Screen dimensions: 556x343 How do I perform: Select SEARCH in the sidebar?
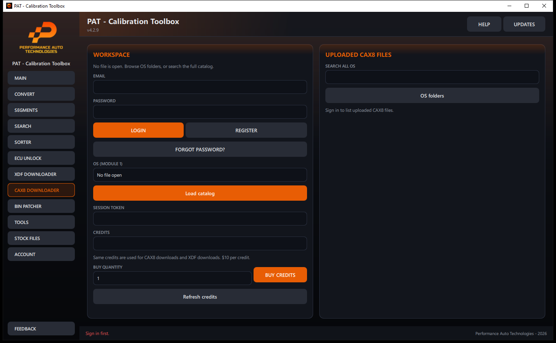[41, 126]
